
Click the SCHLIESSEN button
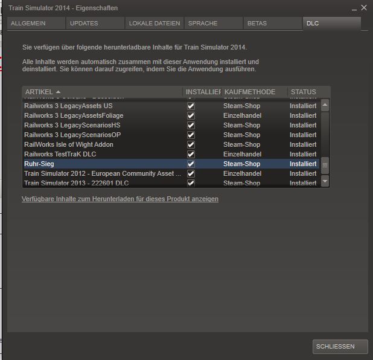pos(340,347)
